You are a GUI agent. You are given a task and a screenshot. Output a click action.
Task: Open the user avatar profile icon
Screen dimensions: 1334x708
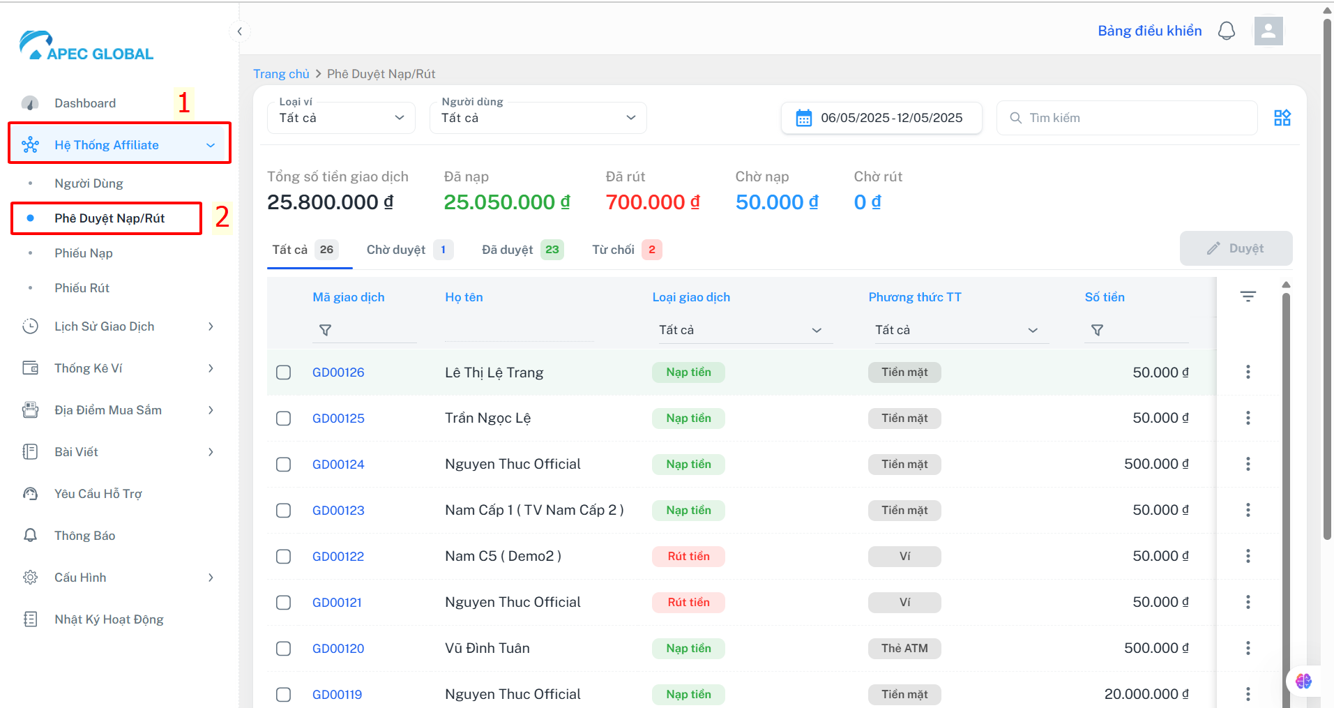[1268, 31]
